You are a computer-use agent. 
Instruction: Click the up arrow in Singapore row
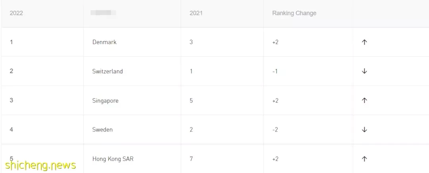coord(364,101)
